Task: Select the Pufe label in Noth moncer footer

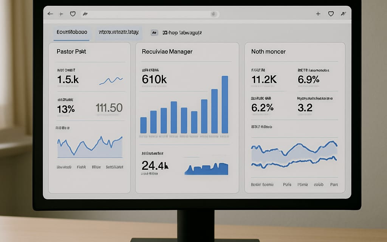Action: pyautogui.click(x=287, y=185)
